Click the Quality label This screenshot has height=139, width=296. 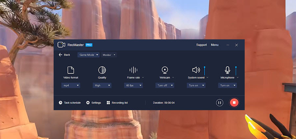pyautogui.click(x=102, y=77)
